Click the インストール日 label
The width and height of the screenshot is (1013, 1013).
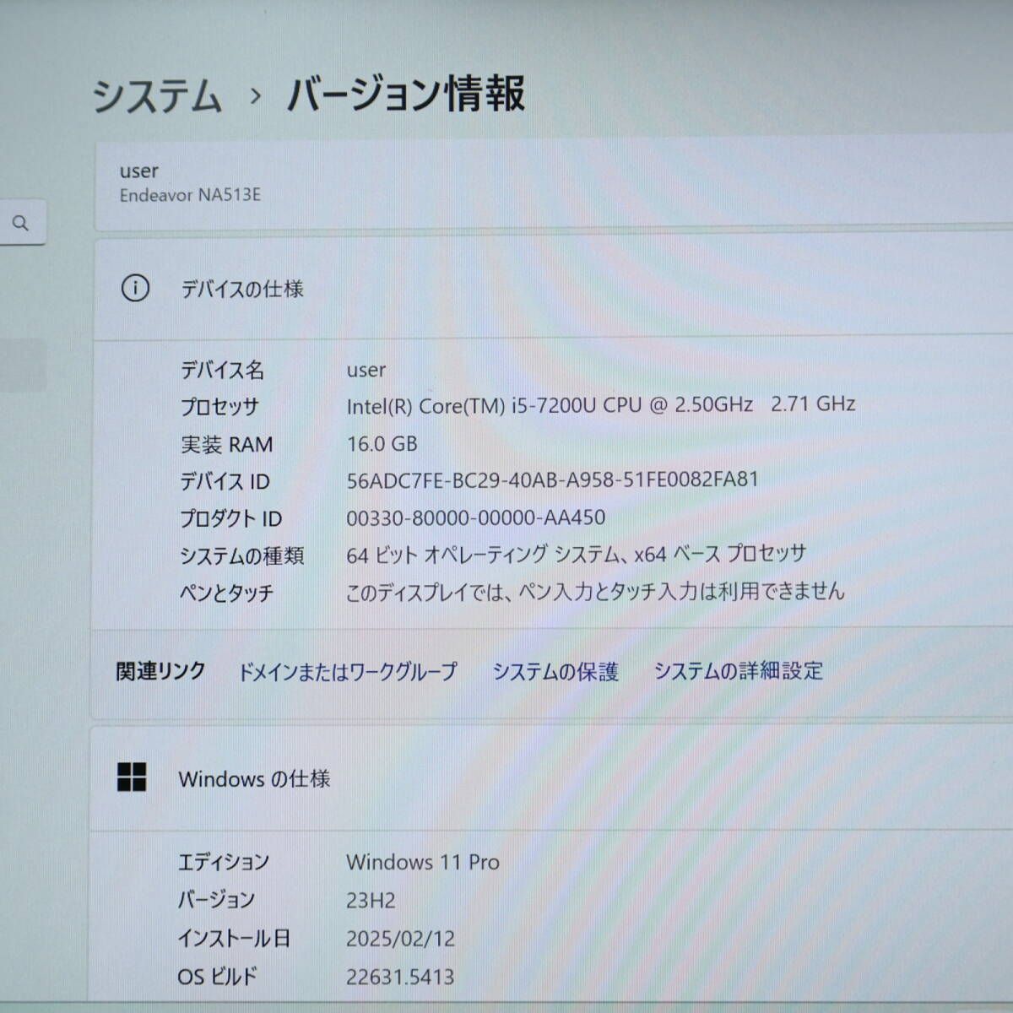(x=234, y=938)
